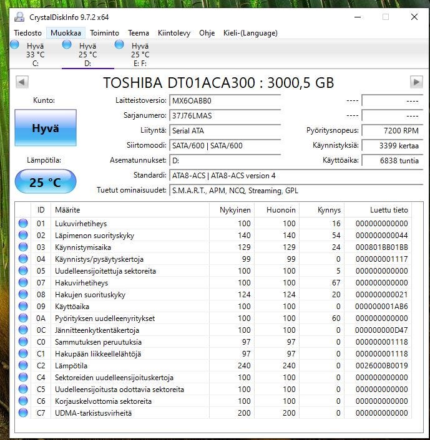Go to next disk with right arrow
The width and height of the screenshot is (430, 440).
(416, 82)
